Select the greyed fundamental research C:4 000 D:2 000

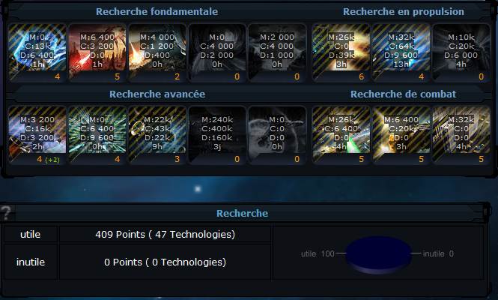pos(217,52)
